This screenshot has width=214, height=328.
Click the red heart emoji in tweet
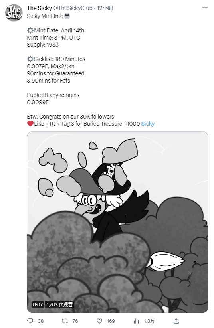pos(30,124)
